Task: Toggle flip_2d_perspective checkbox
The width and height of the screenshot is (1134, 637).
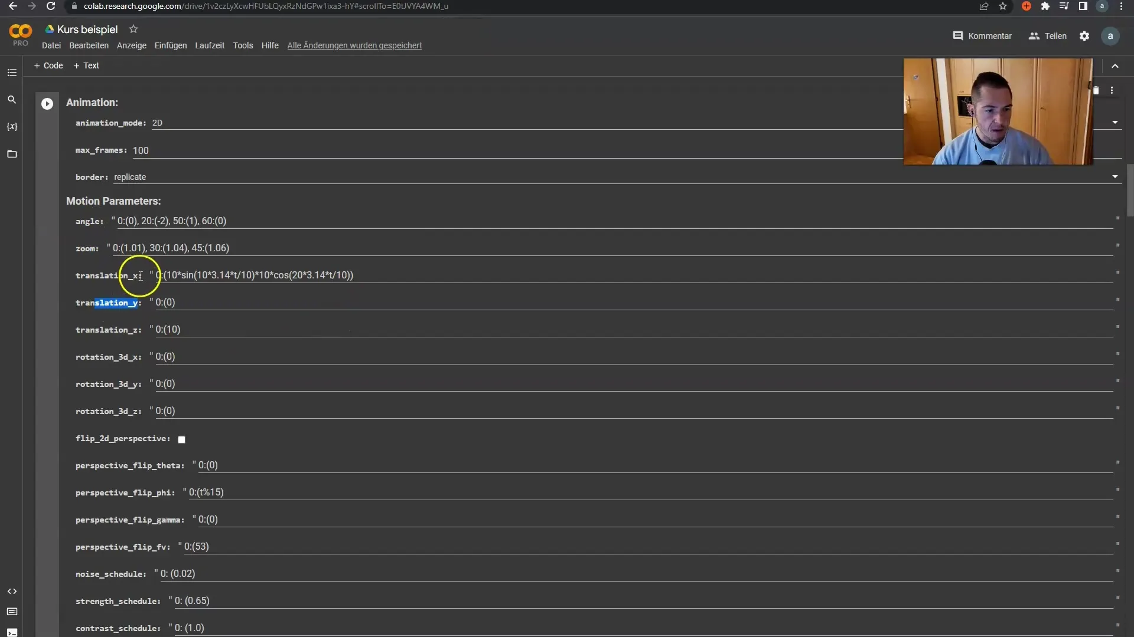Action: click(182, 439)
